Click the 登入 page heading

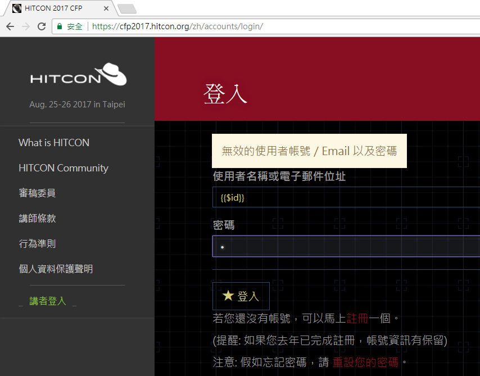pos(225,94)
